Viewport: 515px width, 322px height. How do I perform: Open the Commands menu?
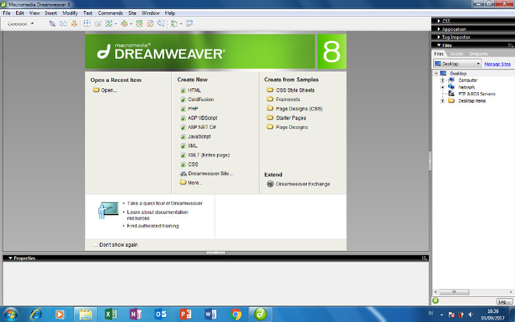tap(110, 13)
